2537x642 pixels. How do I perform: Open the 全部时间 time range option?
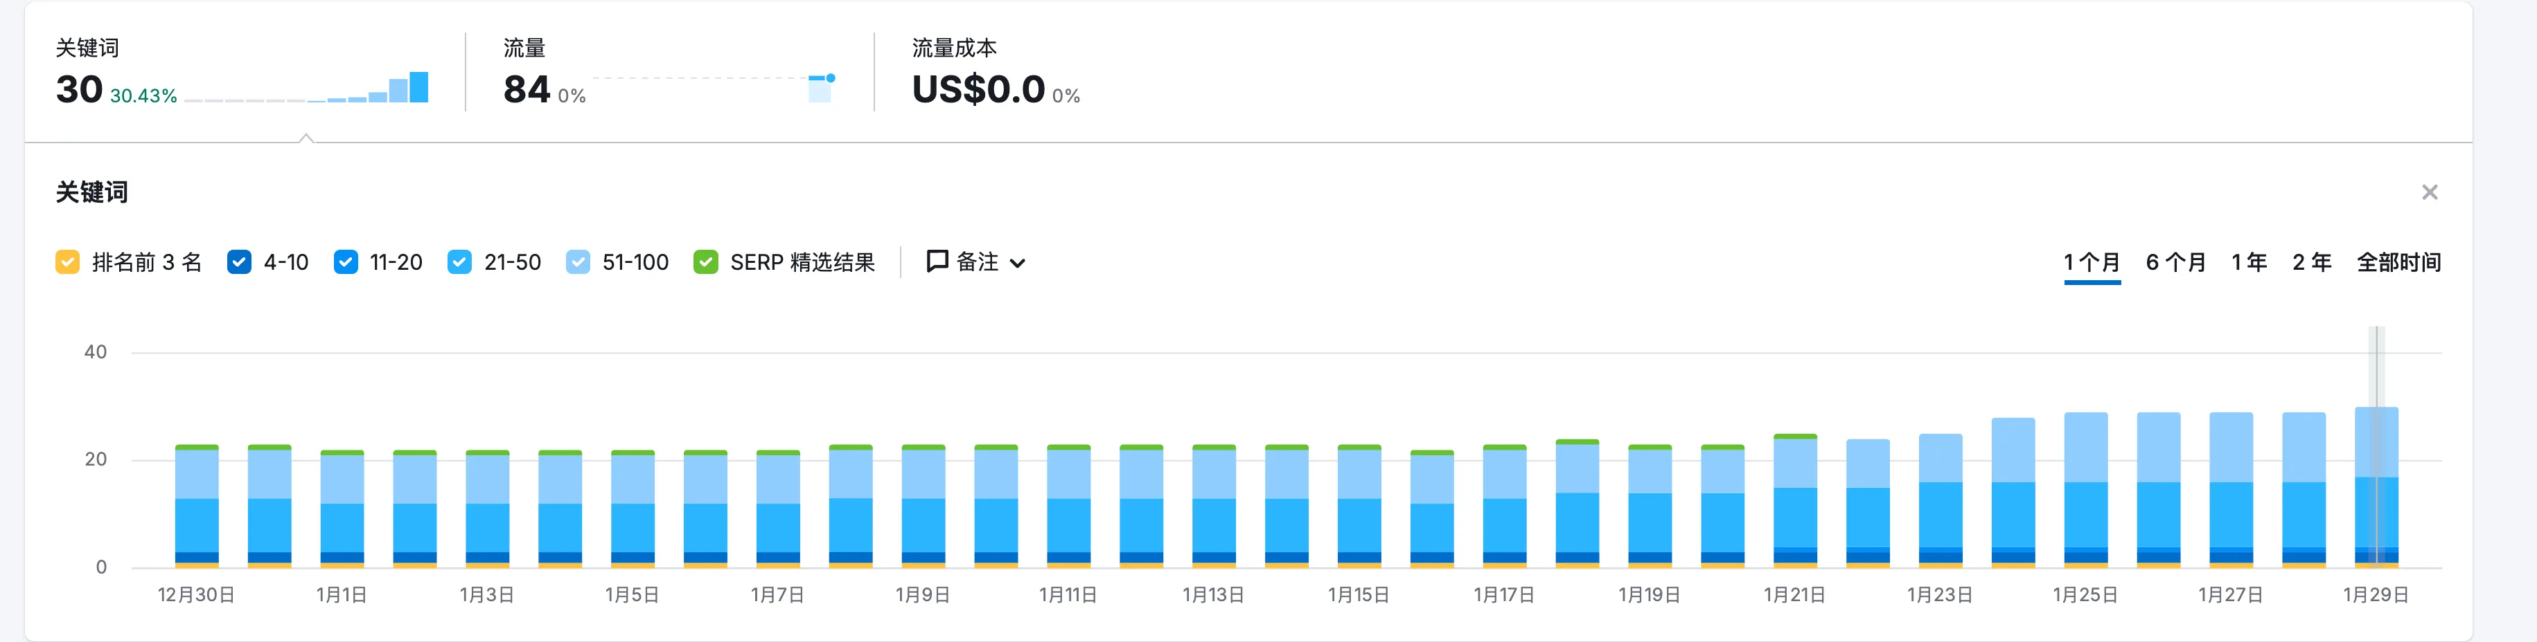(x=2399, y=262)
